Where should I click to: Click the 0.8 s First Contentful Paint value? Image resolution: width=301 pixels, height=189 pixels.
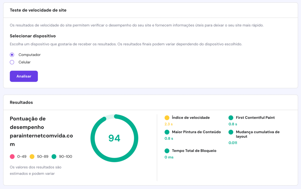[x=233, y=124]
